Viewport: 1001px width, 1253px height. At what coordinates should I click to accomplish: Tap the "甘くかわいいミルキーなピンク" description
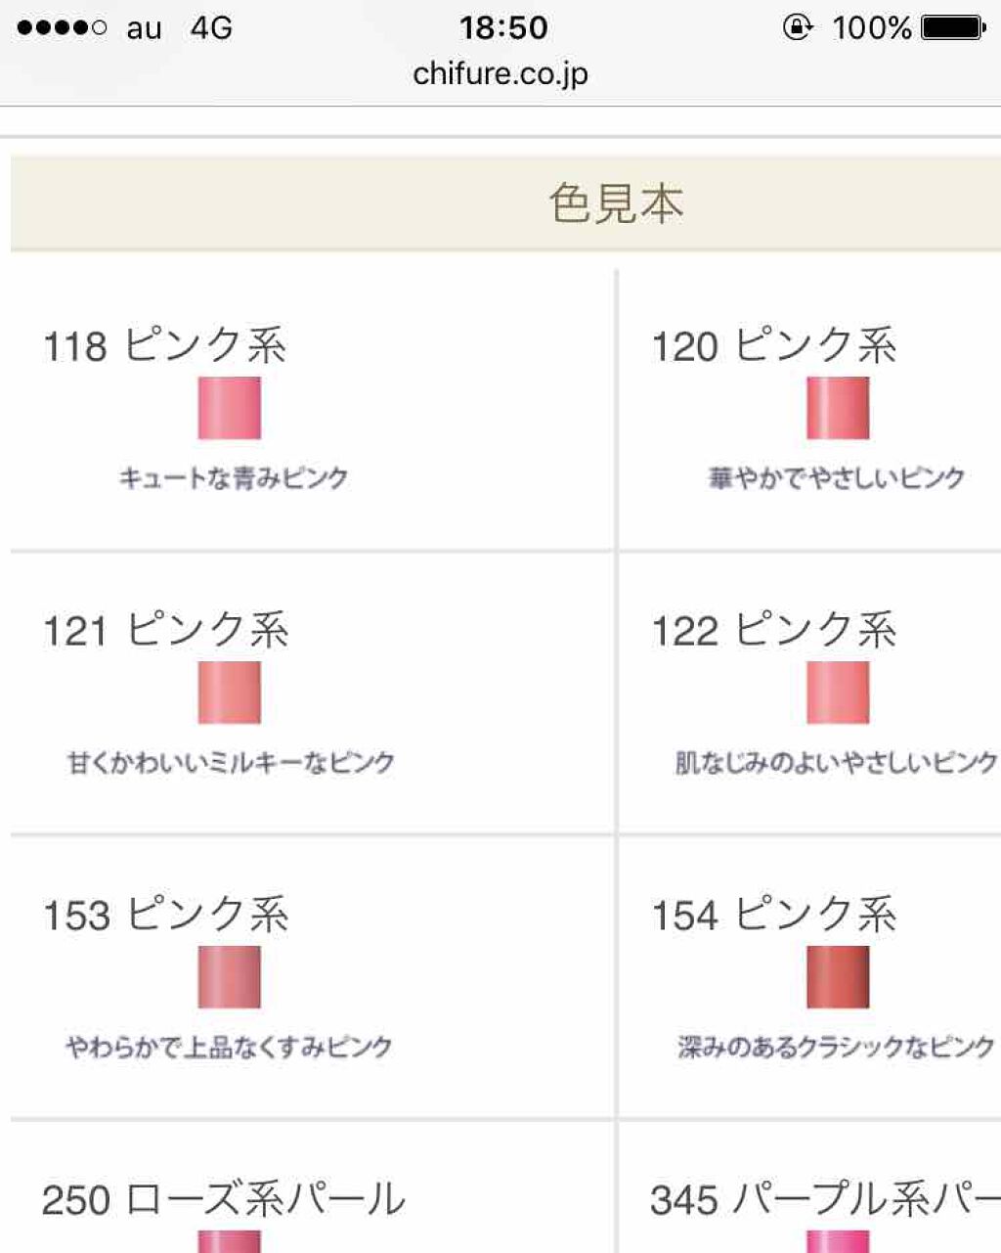tap(232, 763)
